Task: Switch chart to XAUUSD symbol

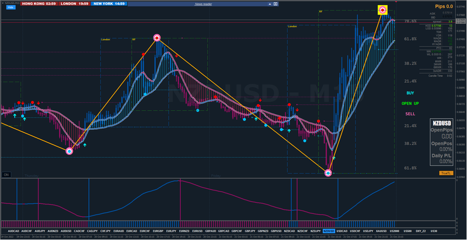Action: pyautogui.click(x=381, y=231)
